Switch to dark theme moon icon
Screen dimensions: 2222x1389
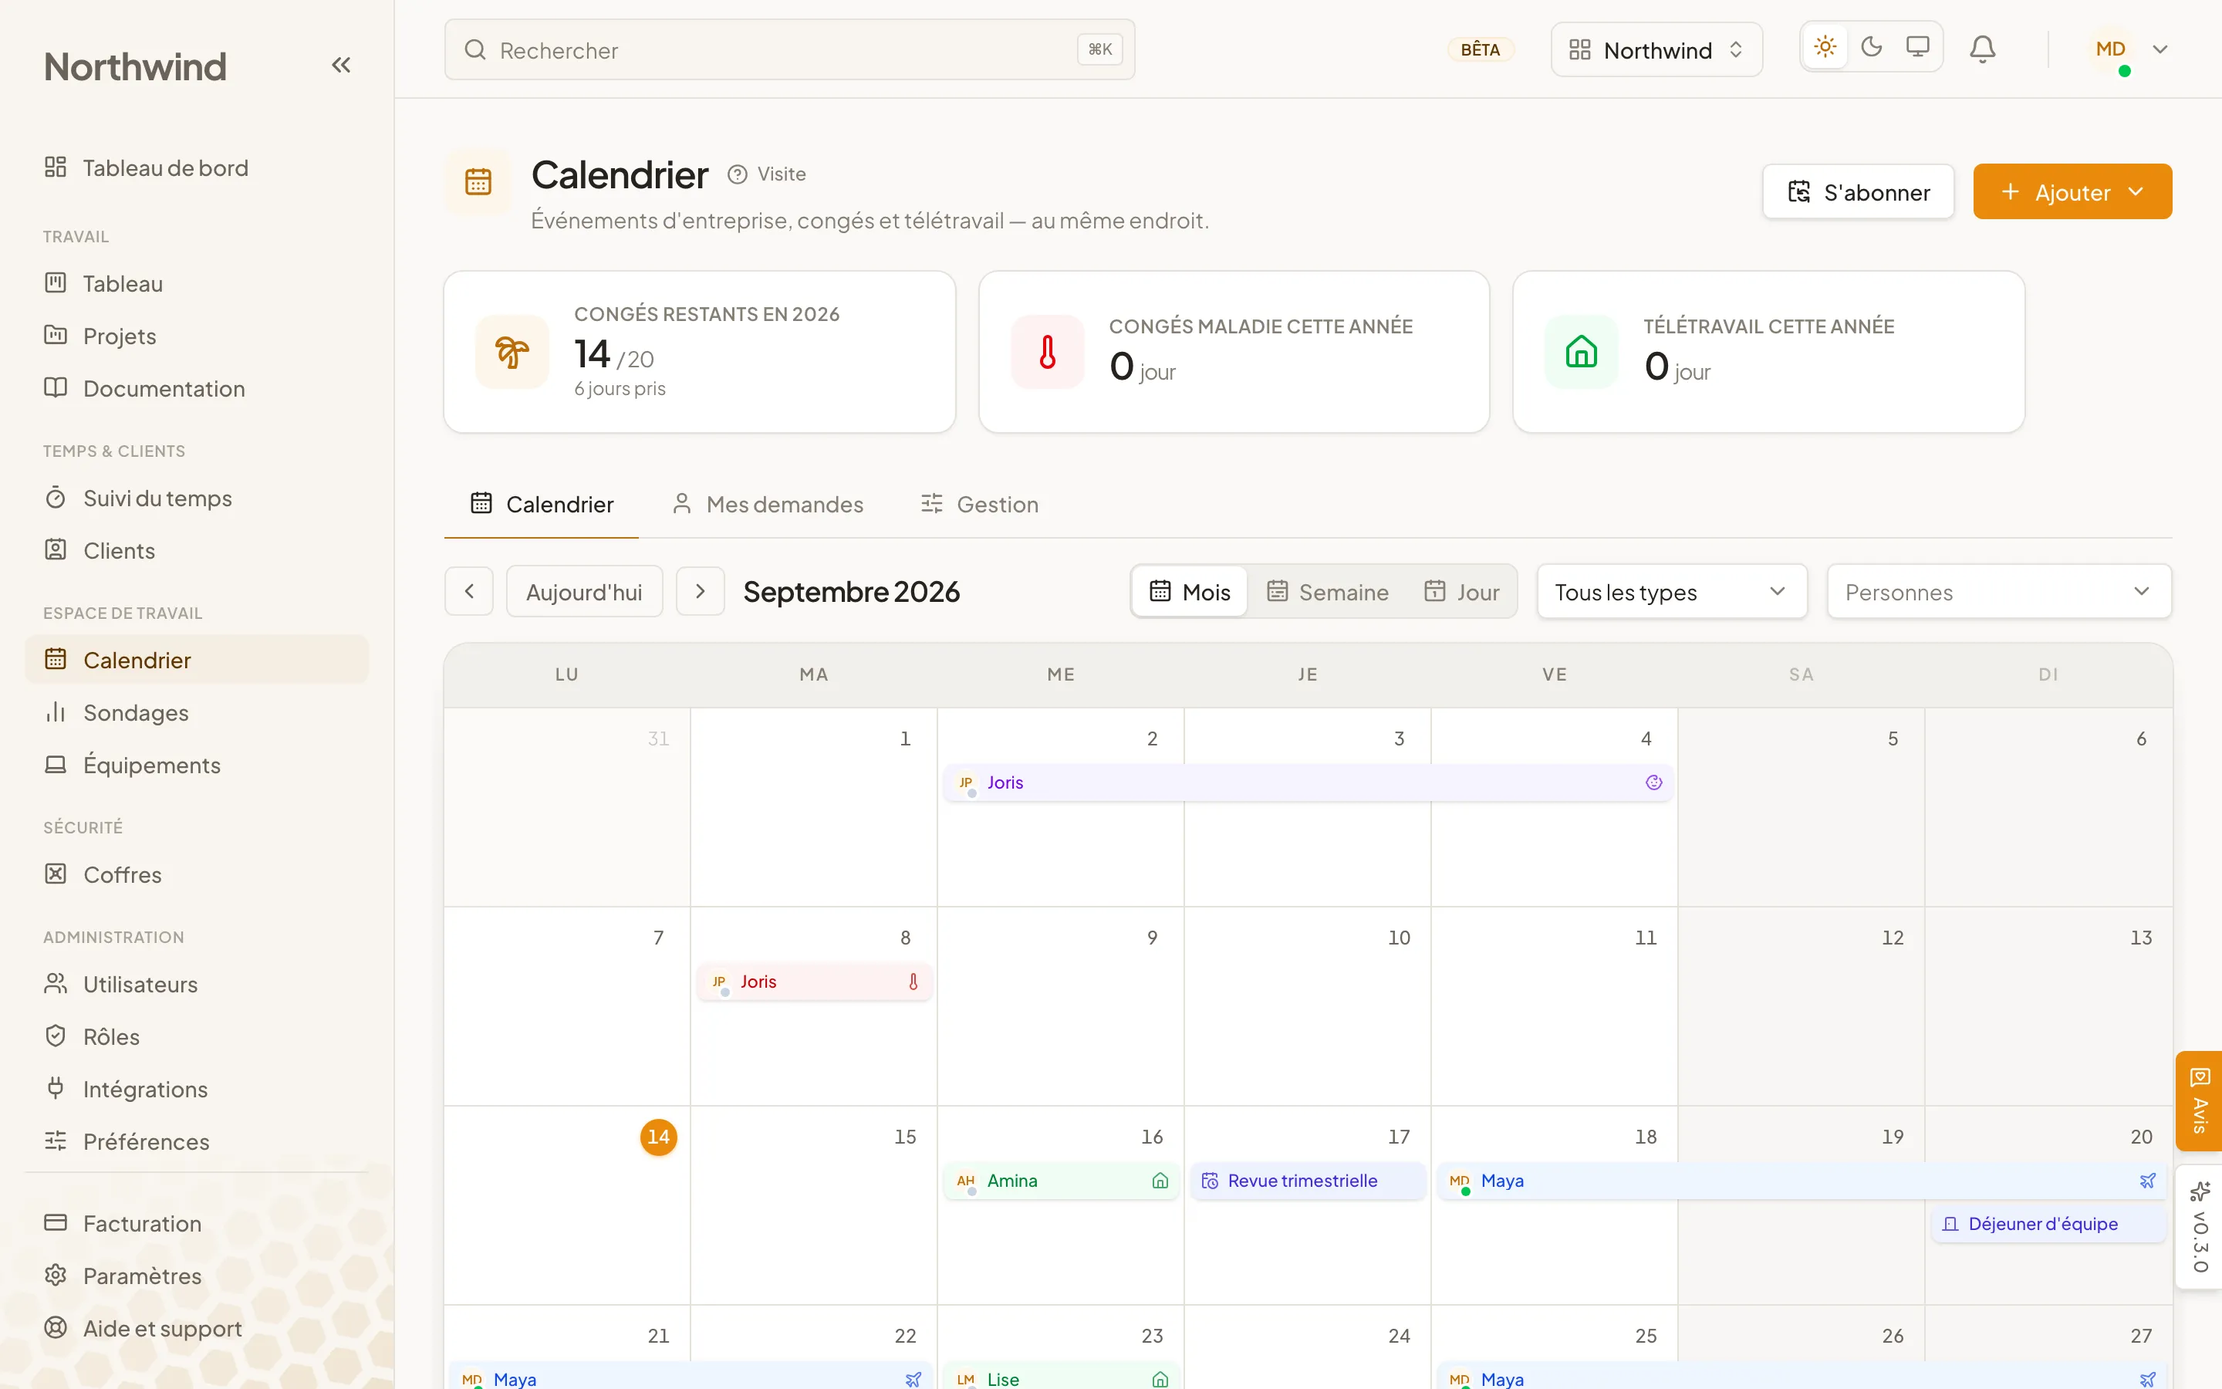pyautogui.click(x=1871, y=47)
